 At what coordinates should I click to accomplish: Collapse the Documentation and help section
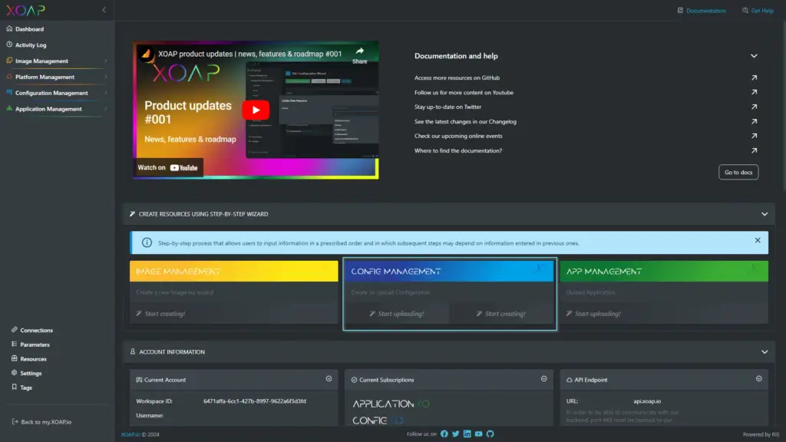coord(754,56)
